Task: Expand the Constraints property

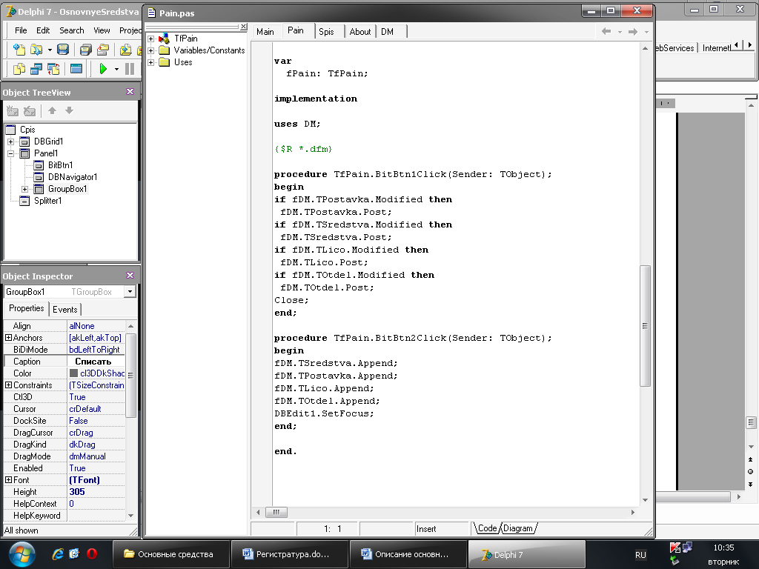Action: 8,385
